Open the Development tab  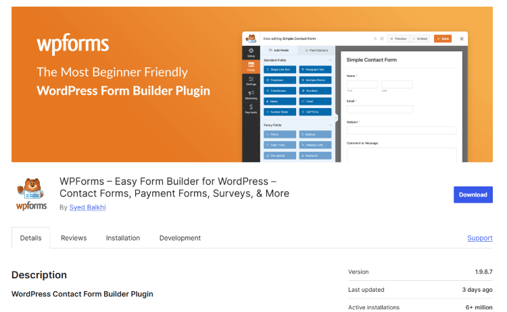pos(180,238)
